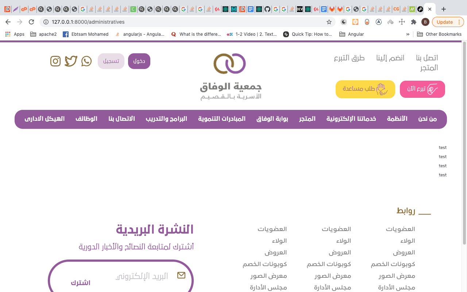467x292 pixels.
Task: Select الهيكل الادارى in the purple navbar
Action: tap(45, 119)
